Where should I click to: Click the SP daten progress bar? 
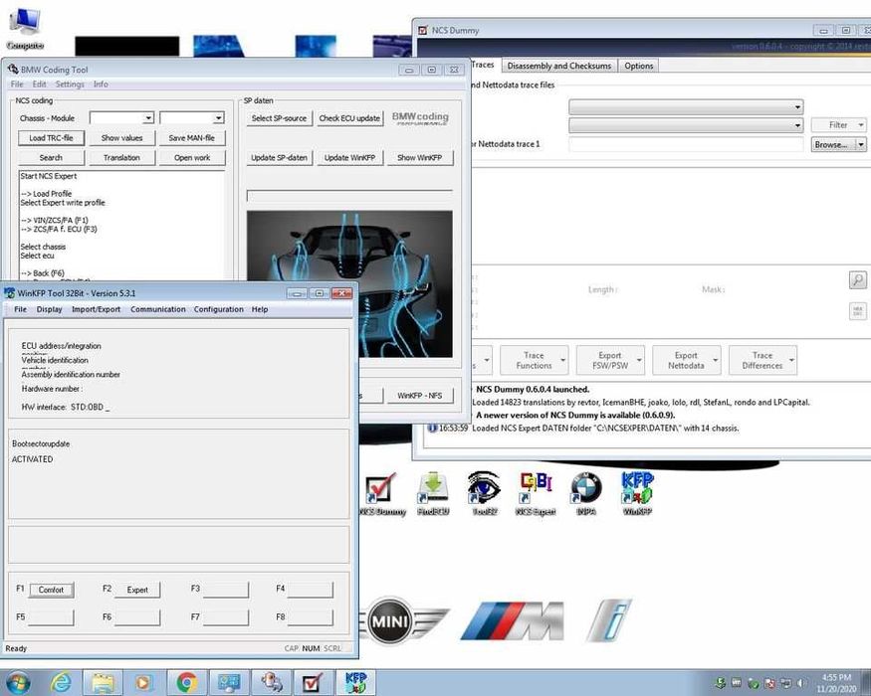tap(349, 196)
